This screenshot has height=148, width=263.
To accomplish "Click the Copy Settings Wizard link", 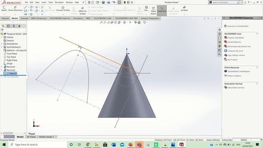I will (x=236, y=55).
